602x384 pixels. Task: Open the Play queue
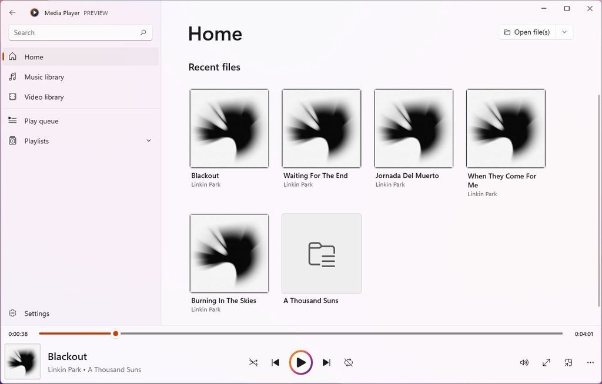click(41, 121)
